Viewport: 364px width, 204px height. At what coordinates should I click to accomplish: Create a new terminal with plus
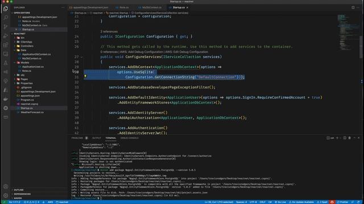337,138
